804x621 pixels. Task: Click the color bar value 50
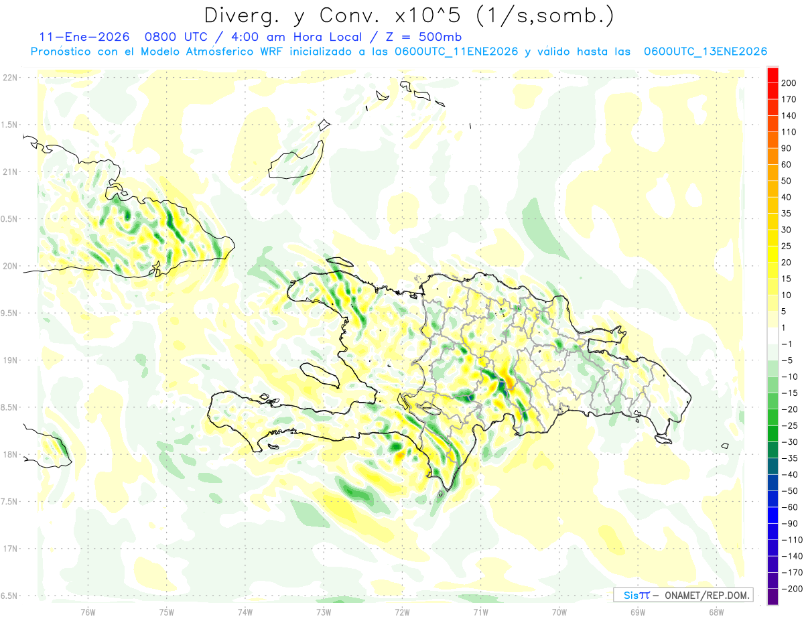click(x=787, y=181)
